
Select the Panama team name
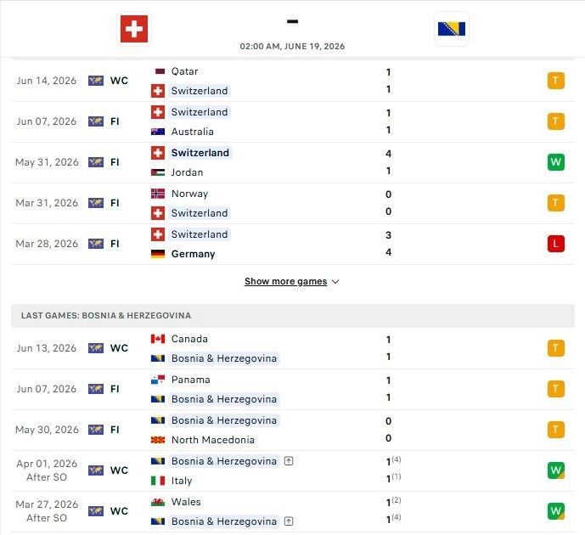pyautogui.click(x=191, y=380)
